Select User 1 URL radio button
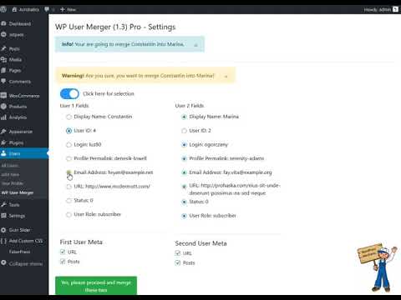Image resolution: width=401 pixels, height=300 pixels. pos(69,187)
